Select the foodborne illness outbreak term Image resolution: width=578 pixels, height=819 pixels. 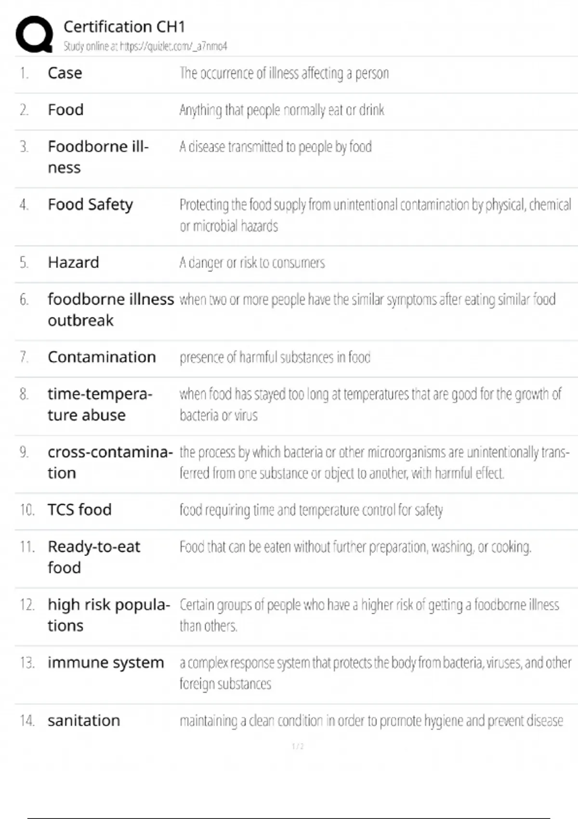coord(110,309)
